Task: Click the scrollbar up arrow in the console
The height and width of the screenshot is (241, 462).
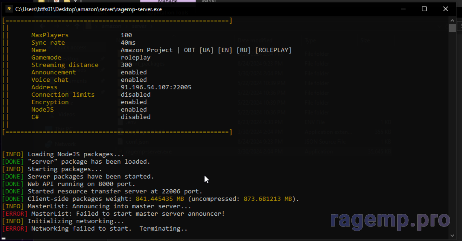Action: click(452, 21)
